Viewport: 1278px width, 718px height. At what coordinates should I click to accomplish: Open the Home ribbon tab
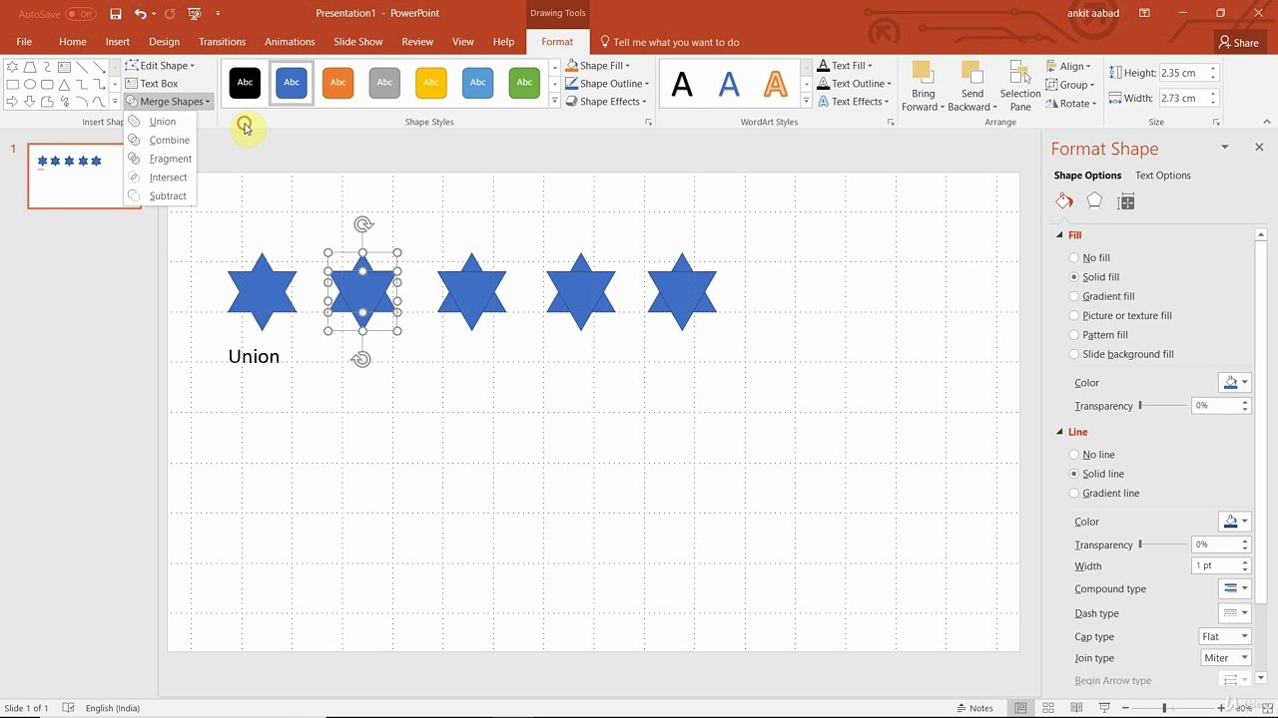(x=73, y=42)
